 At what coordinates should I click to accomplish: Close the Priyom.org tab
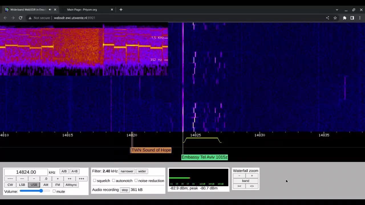click(112, 9)
